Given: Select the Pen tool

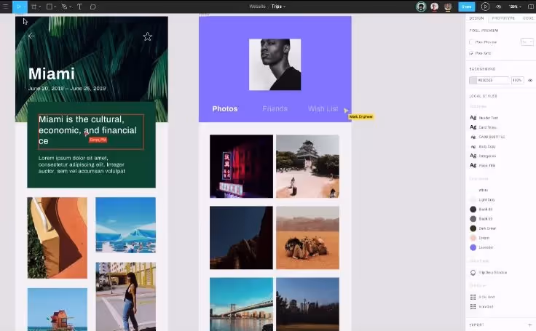Looking at the screenshot, I should [x=64, y=7].
